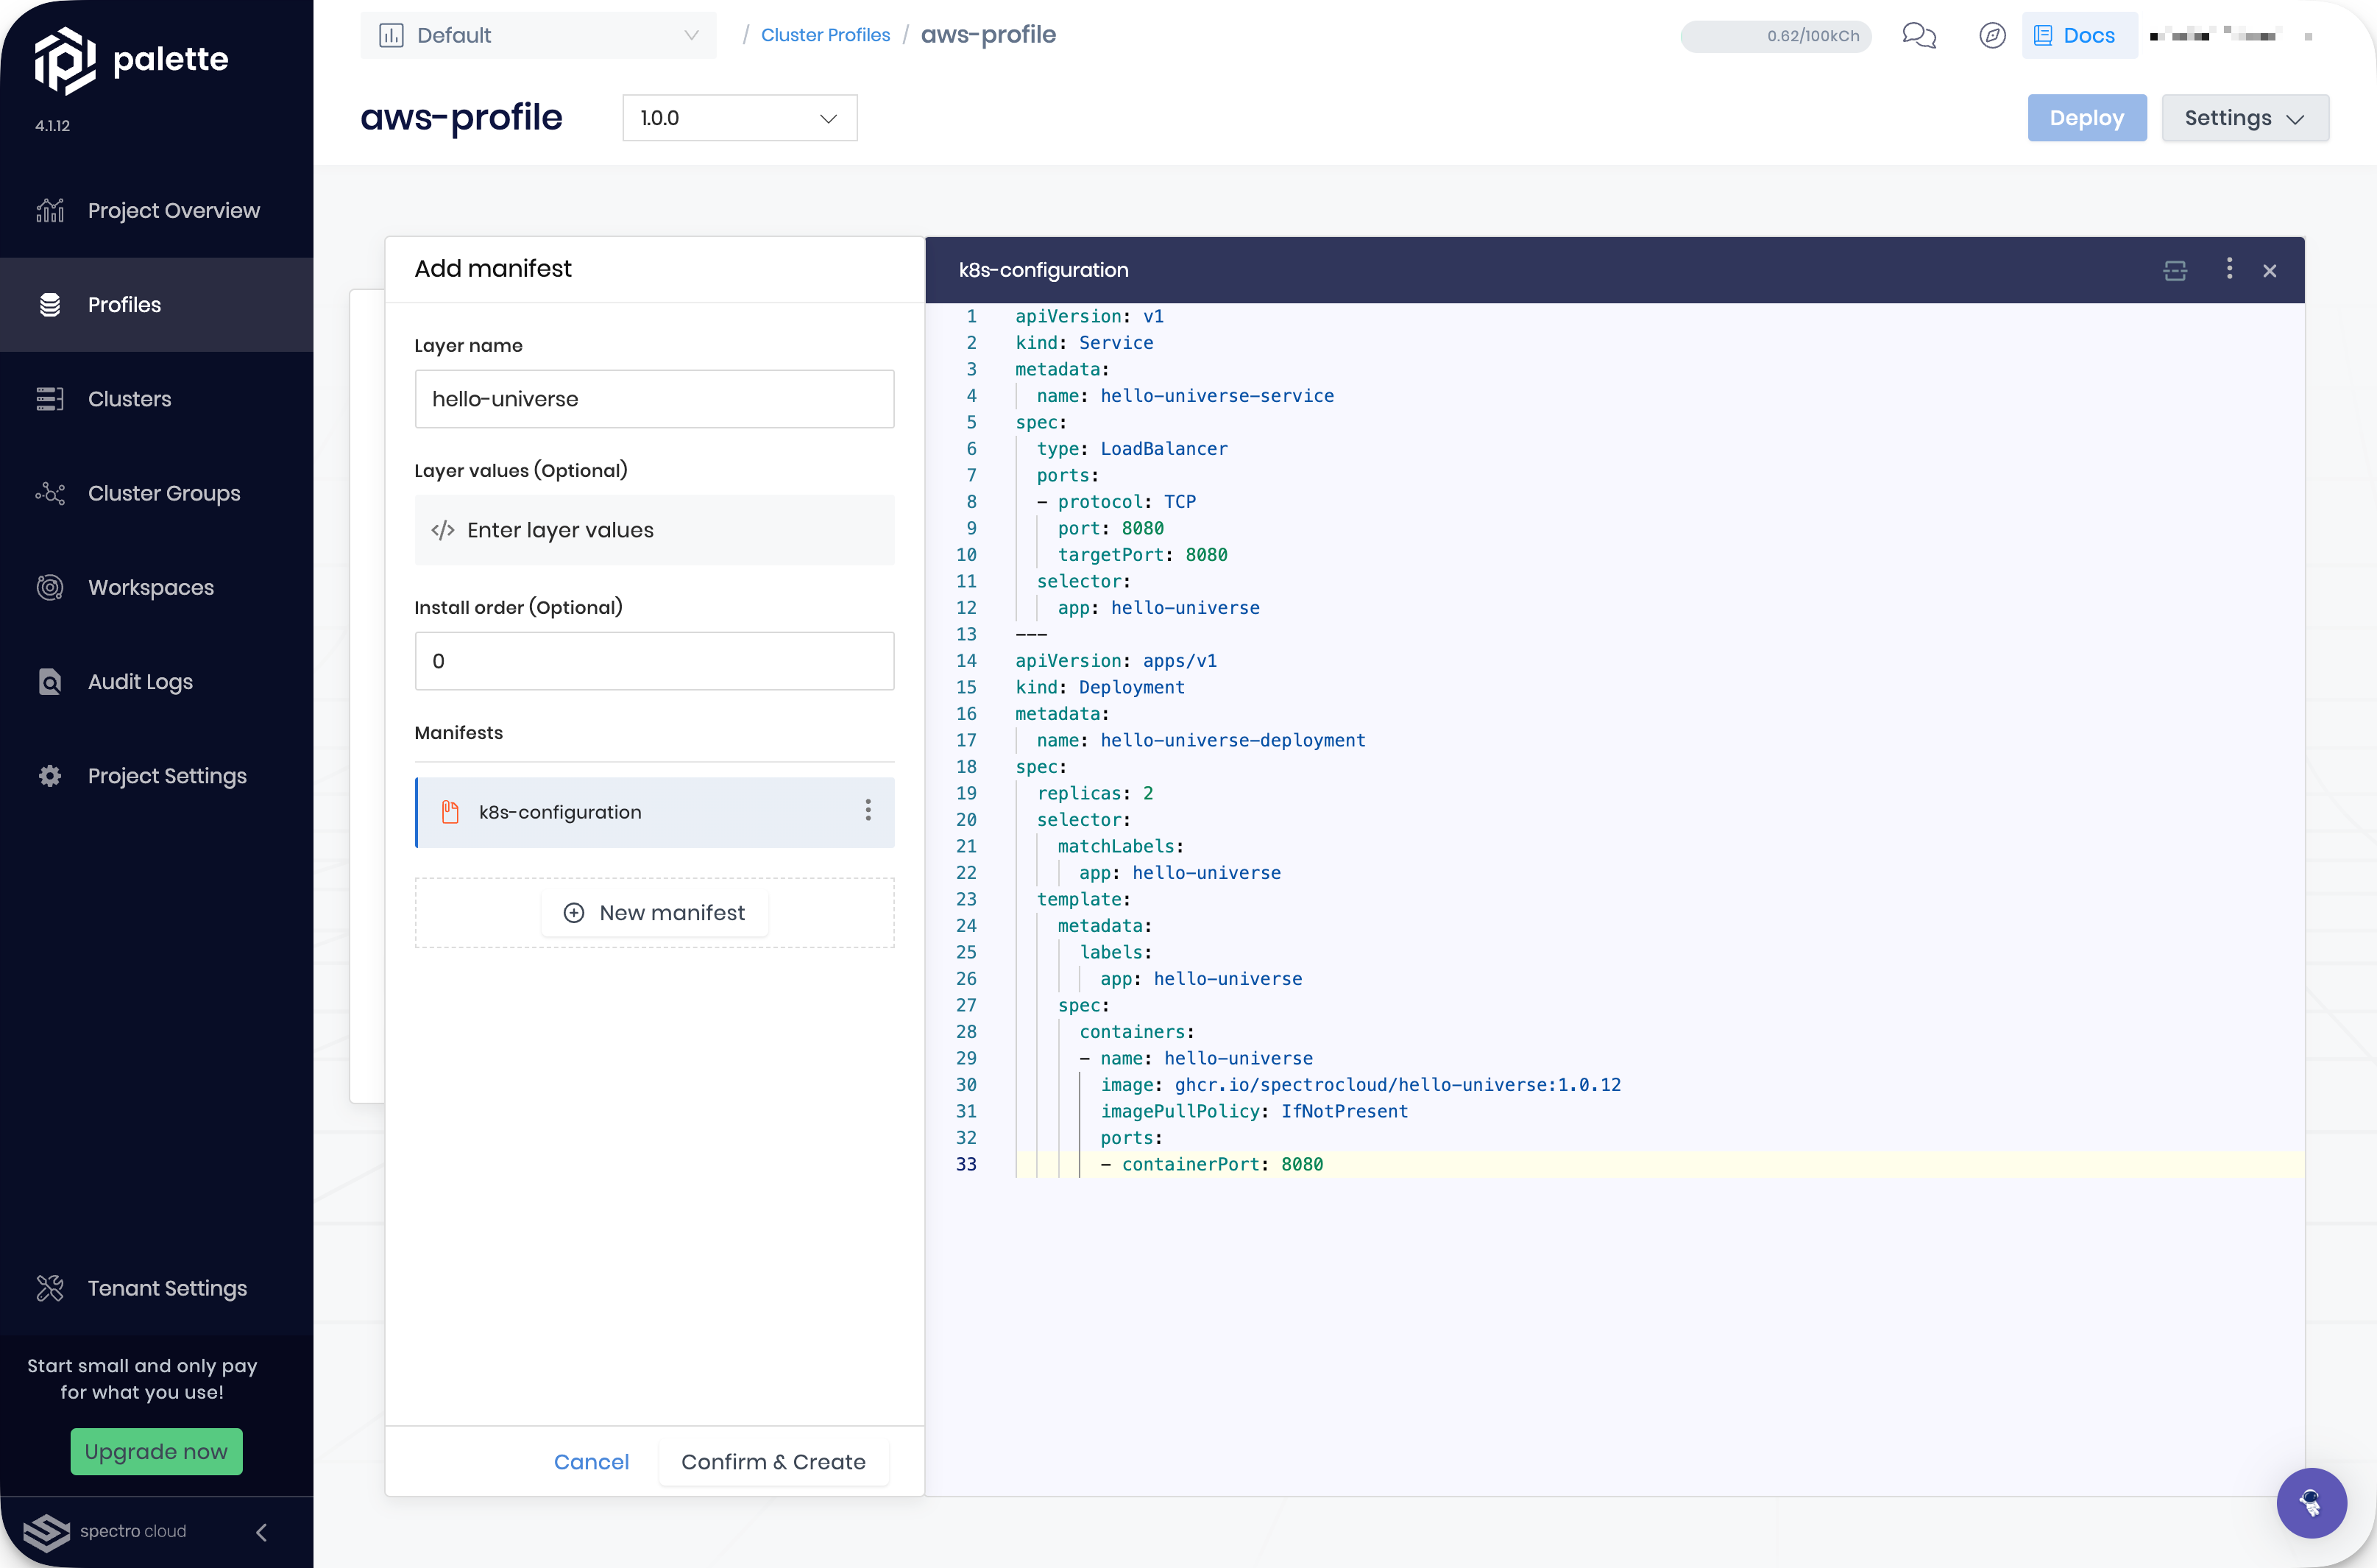Click the Install order input field

pos(653,661)
